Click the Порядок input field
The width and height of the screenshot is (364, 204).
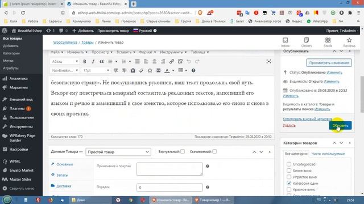click(x=169, y=188)
